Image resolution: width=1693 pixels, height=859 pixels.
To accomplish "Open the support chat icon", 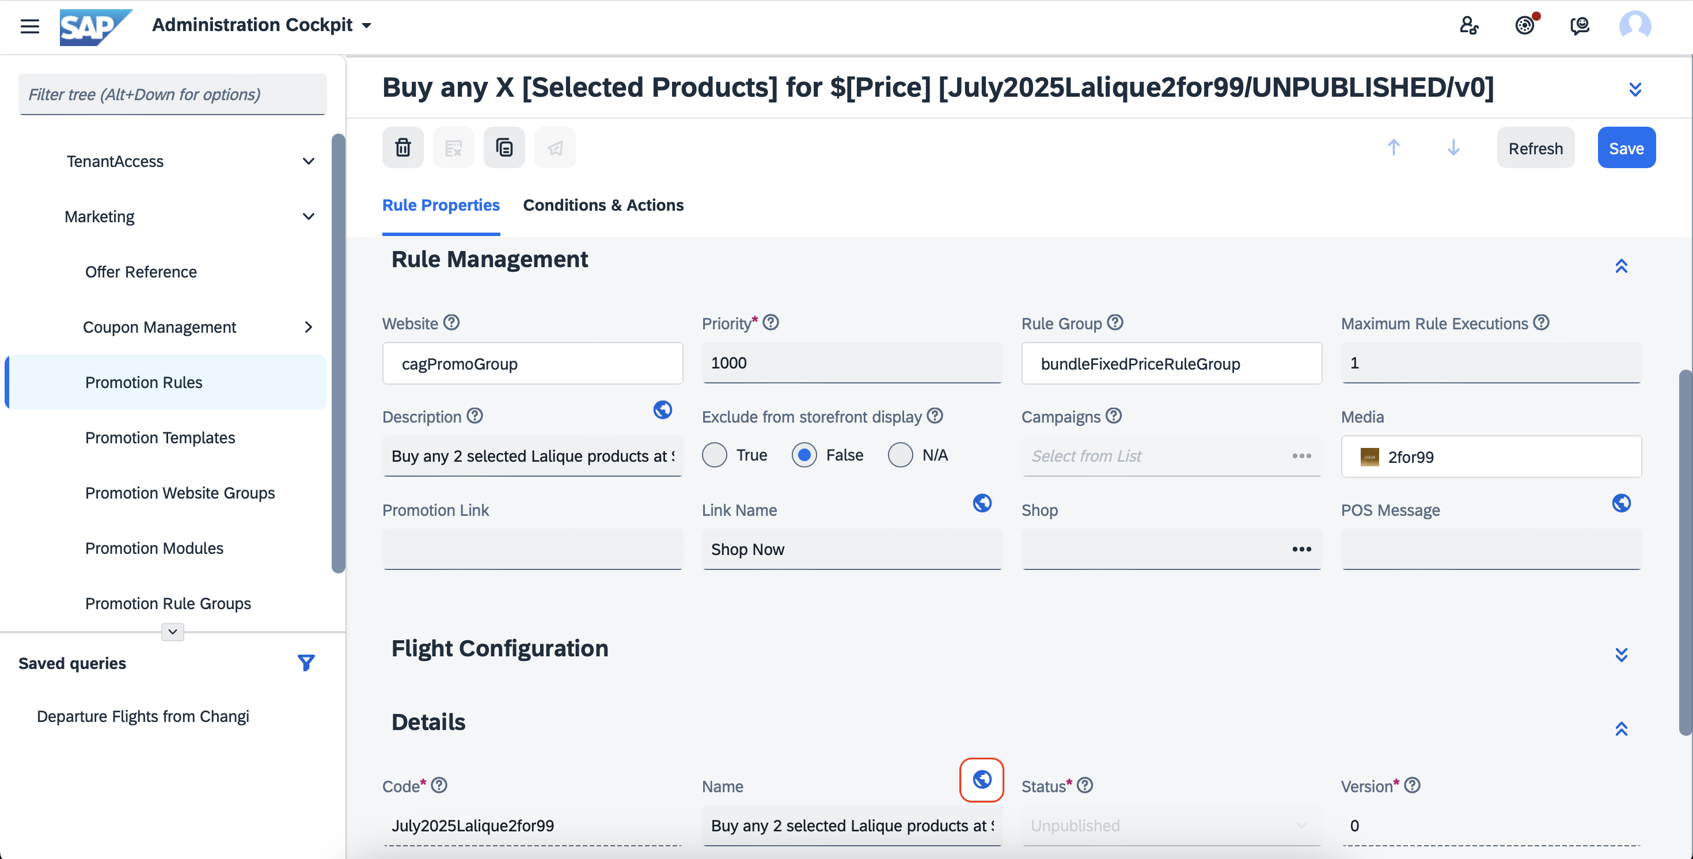I will tap(1580, 26).
